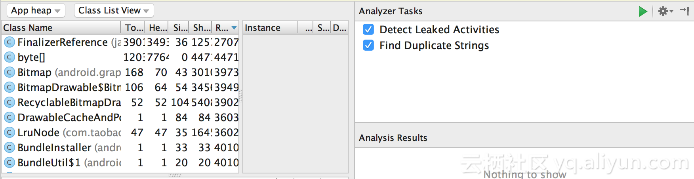Viewport: 694px width, 179px height.
Task: Select the RecyclableBitmapDra class row
Action: [69, 103]
